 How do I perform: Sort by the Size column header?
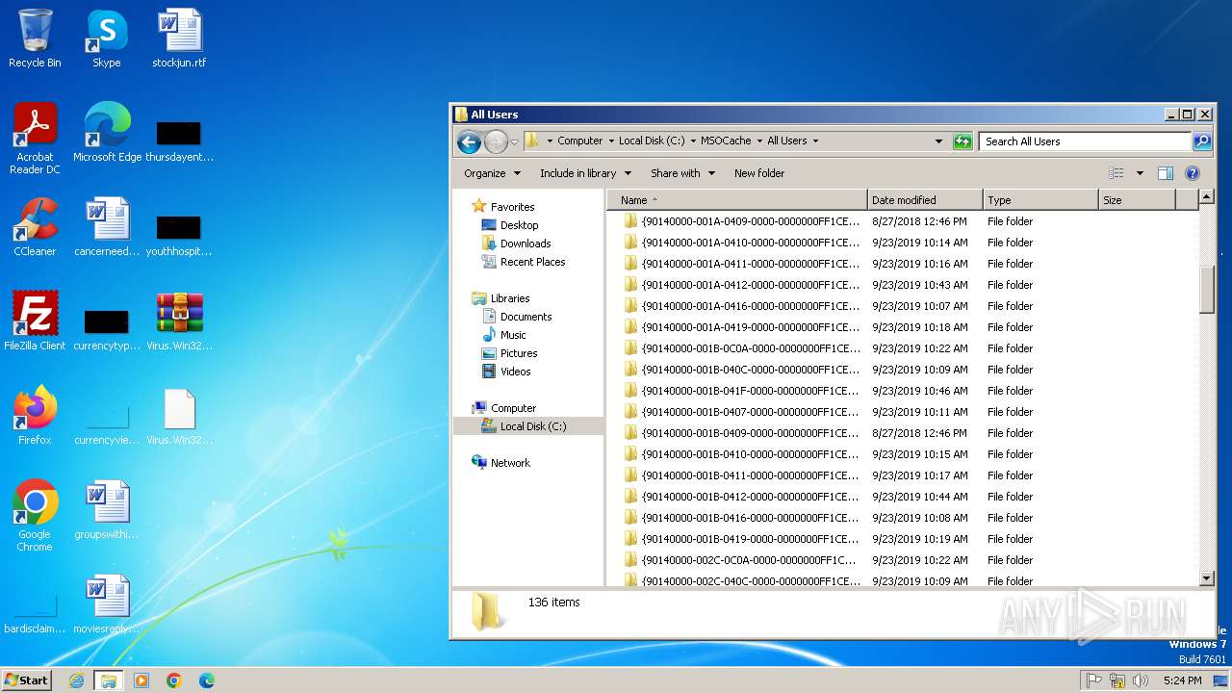1137,200
